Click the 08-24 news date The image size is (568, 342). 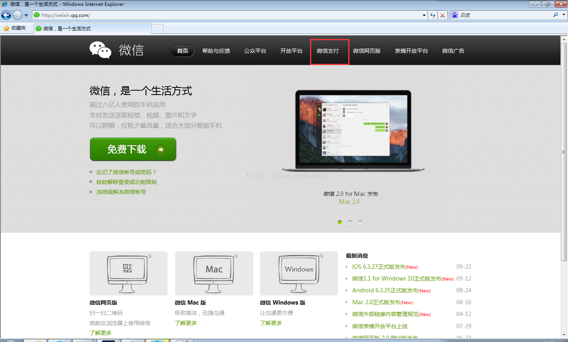click(x=464, y=290)
